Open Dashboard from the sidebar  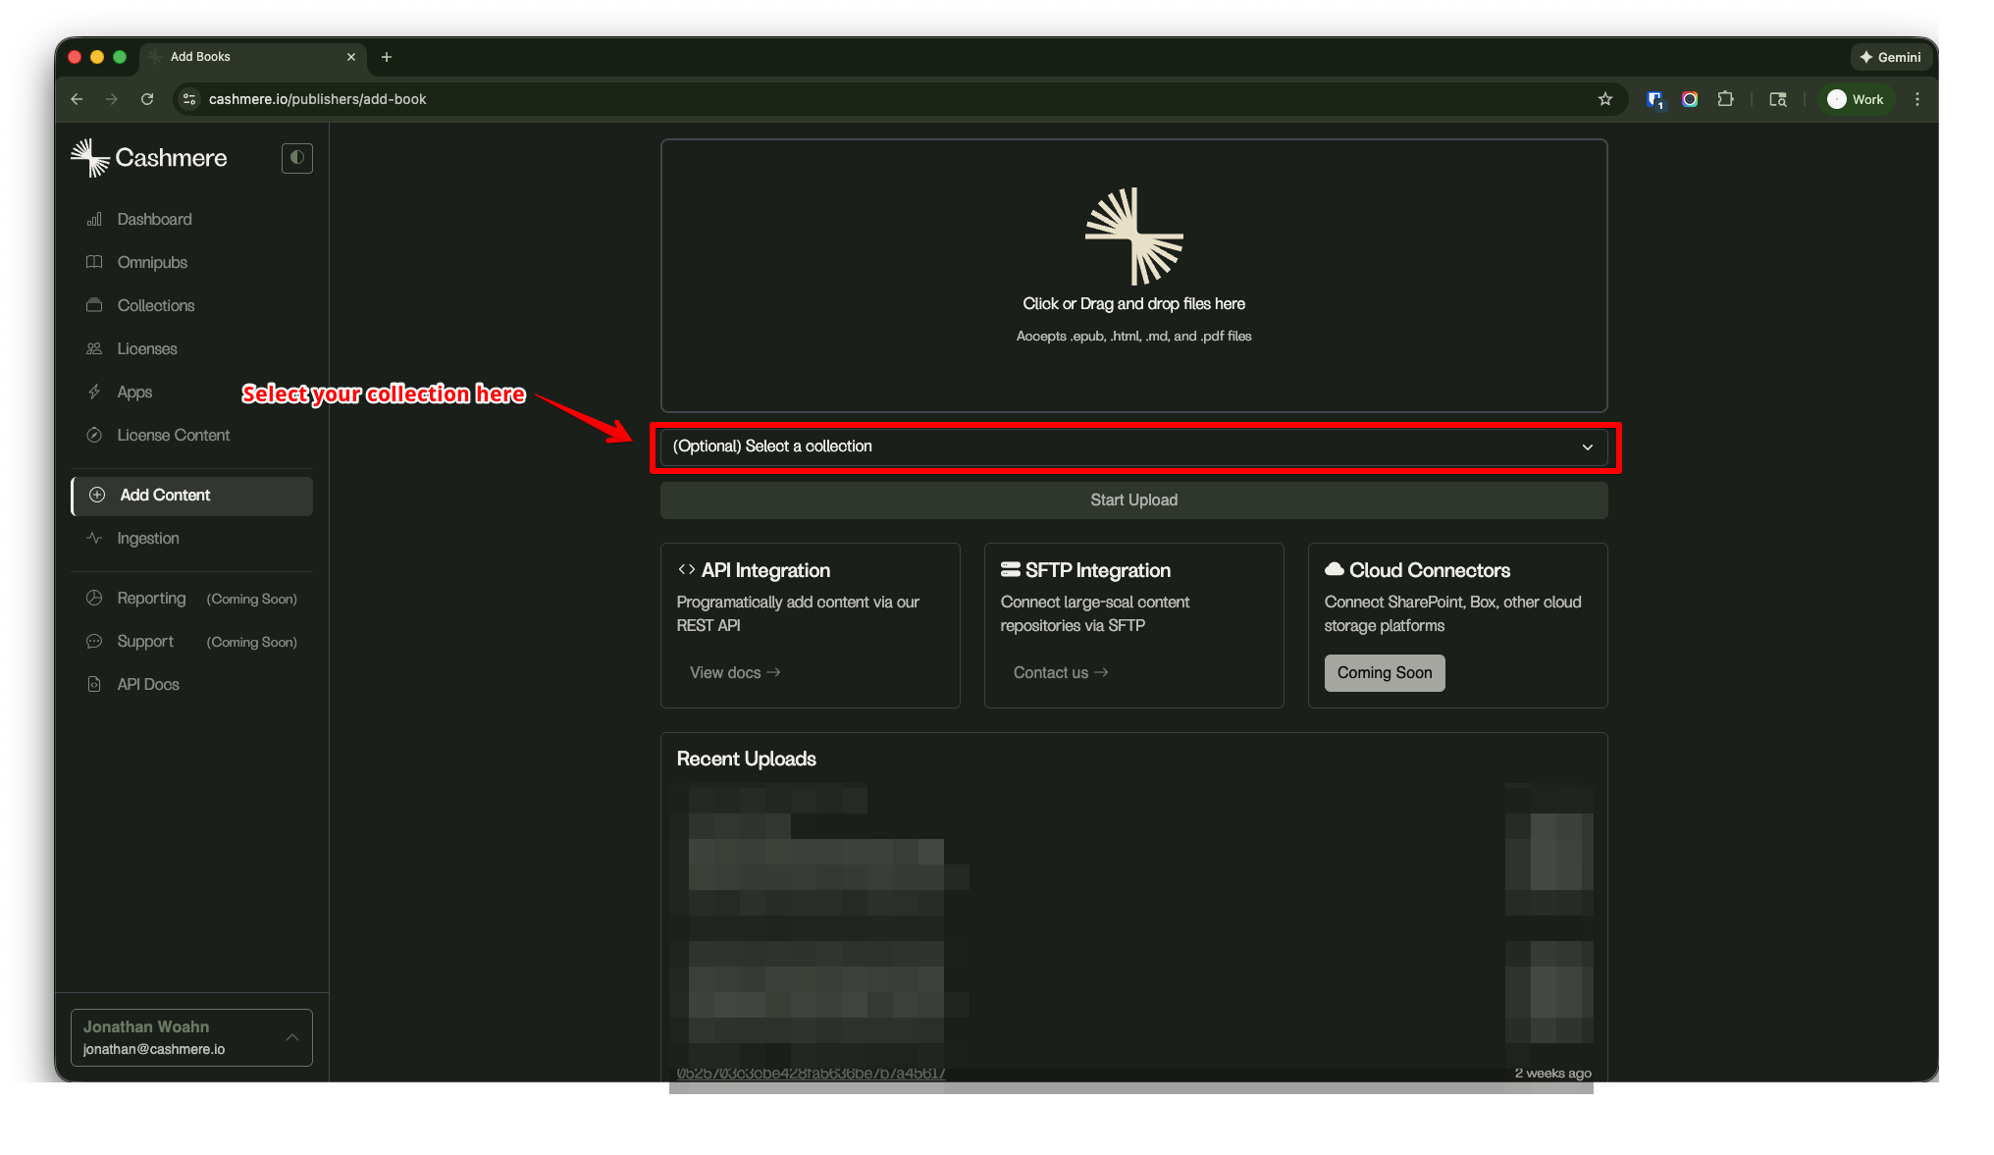click(x=154, y=219)
